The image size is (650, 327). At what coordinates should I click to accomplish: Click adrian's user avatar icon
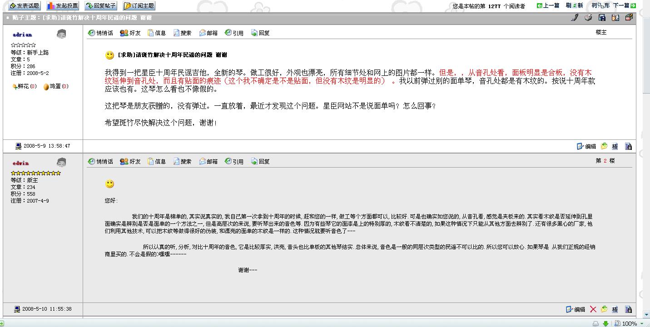click(61, 34)
